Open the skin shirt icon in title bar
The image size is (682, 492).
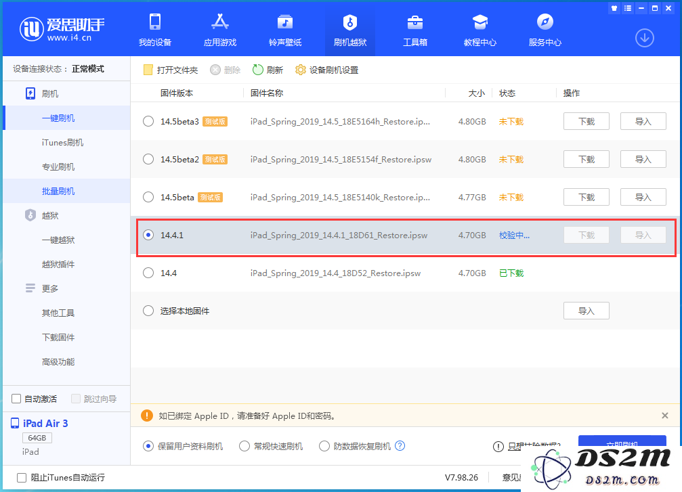[614, 8]
